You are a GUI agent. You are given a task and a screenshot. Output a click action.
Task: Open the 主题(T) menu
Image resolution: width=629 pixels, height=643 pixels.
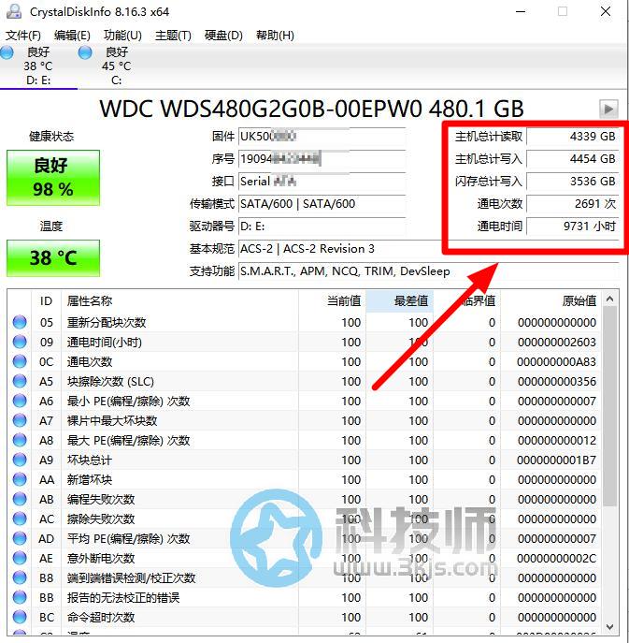[x=173, y=36]
